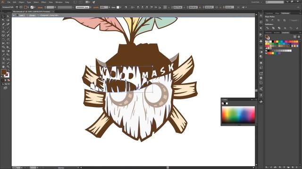This screenshot has width=302, height=169.
Task: Select the Eraser tool
Action: [x=8, y=36]
